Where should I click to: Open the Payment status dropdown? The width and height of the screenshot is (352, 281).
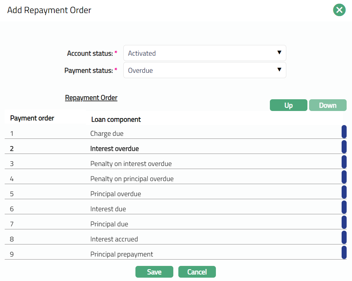(204, 70)
